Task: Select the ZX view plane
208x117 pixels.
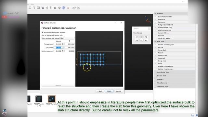Action: (141, 40)
